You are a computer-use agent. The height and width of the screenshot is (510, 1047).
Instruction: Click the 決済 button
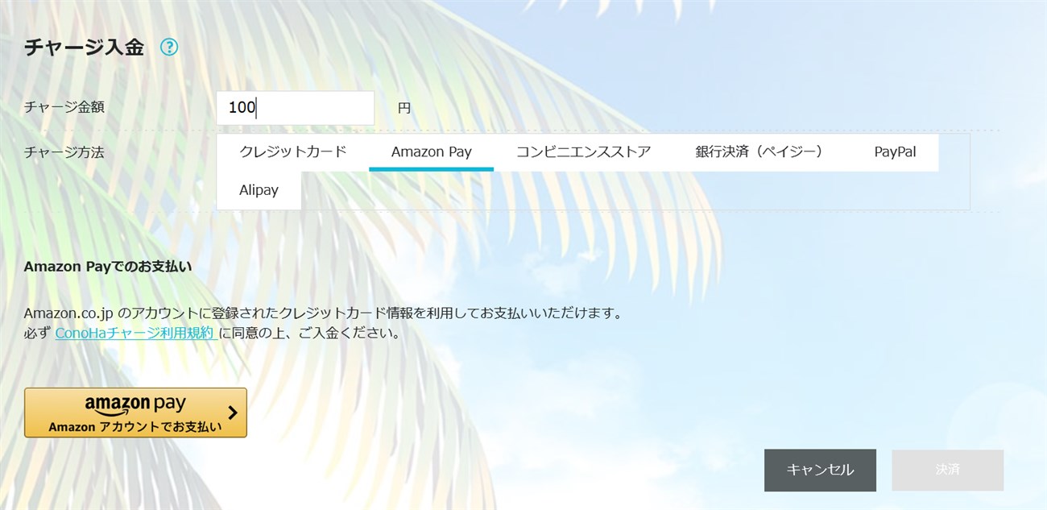(947, 470)
